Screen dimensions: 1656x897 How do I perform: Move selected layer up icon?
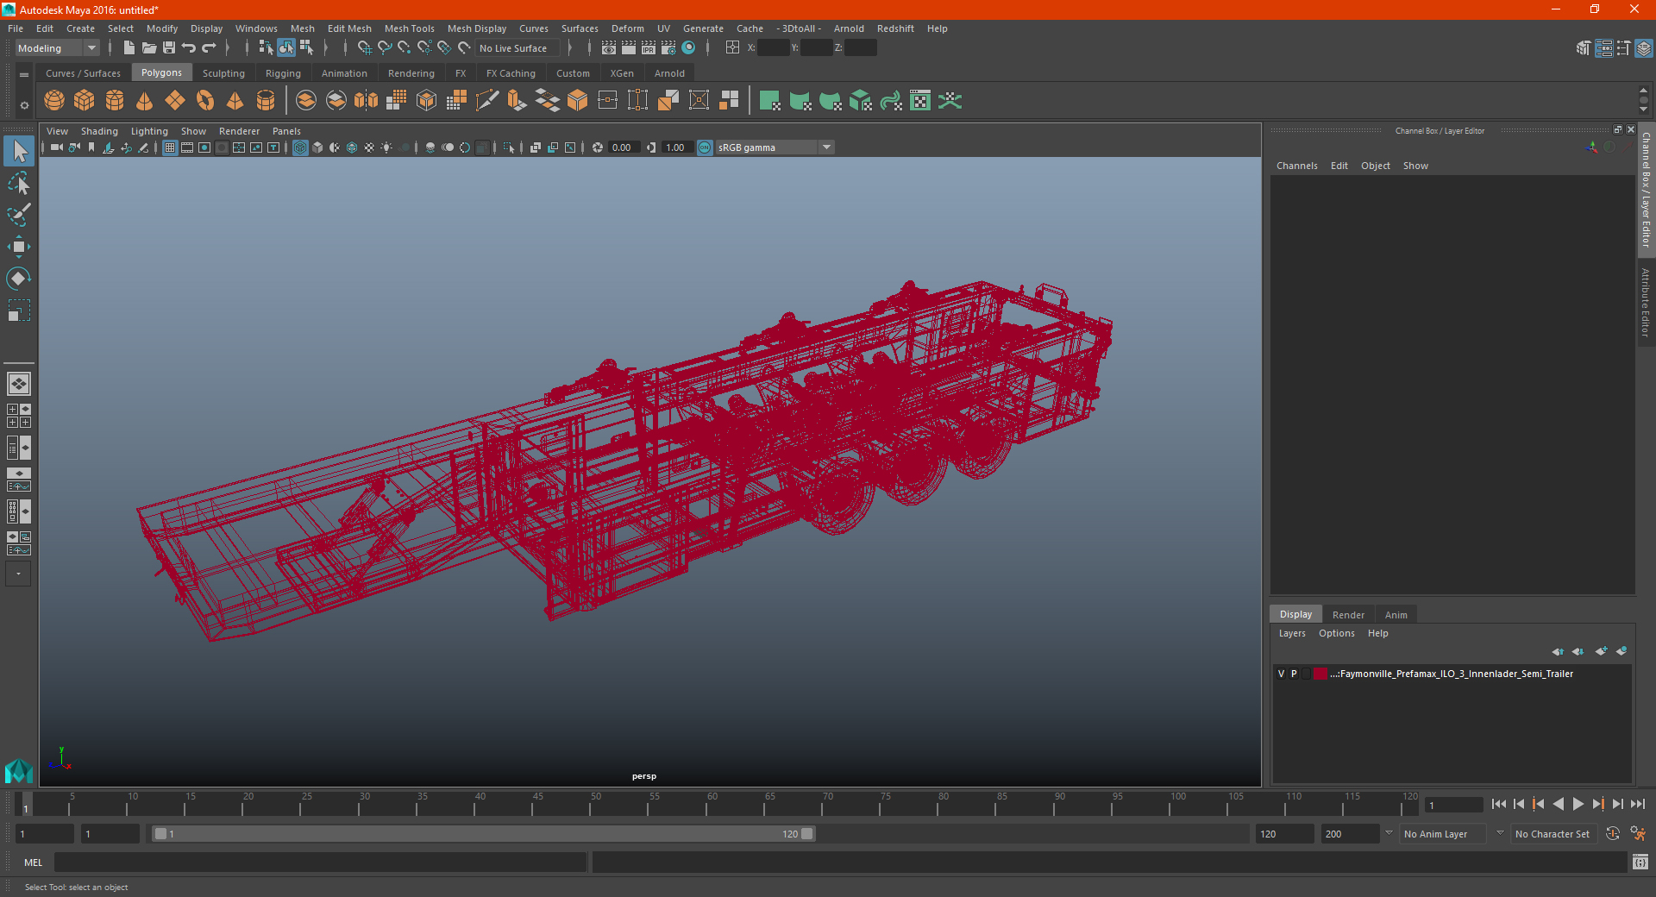pyautogui.click(x=1558, y=651)
